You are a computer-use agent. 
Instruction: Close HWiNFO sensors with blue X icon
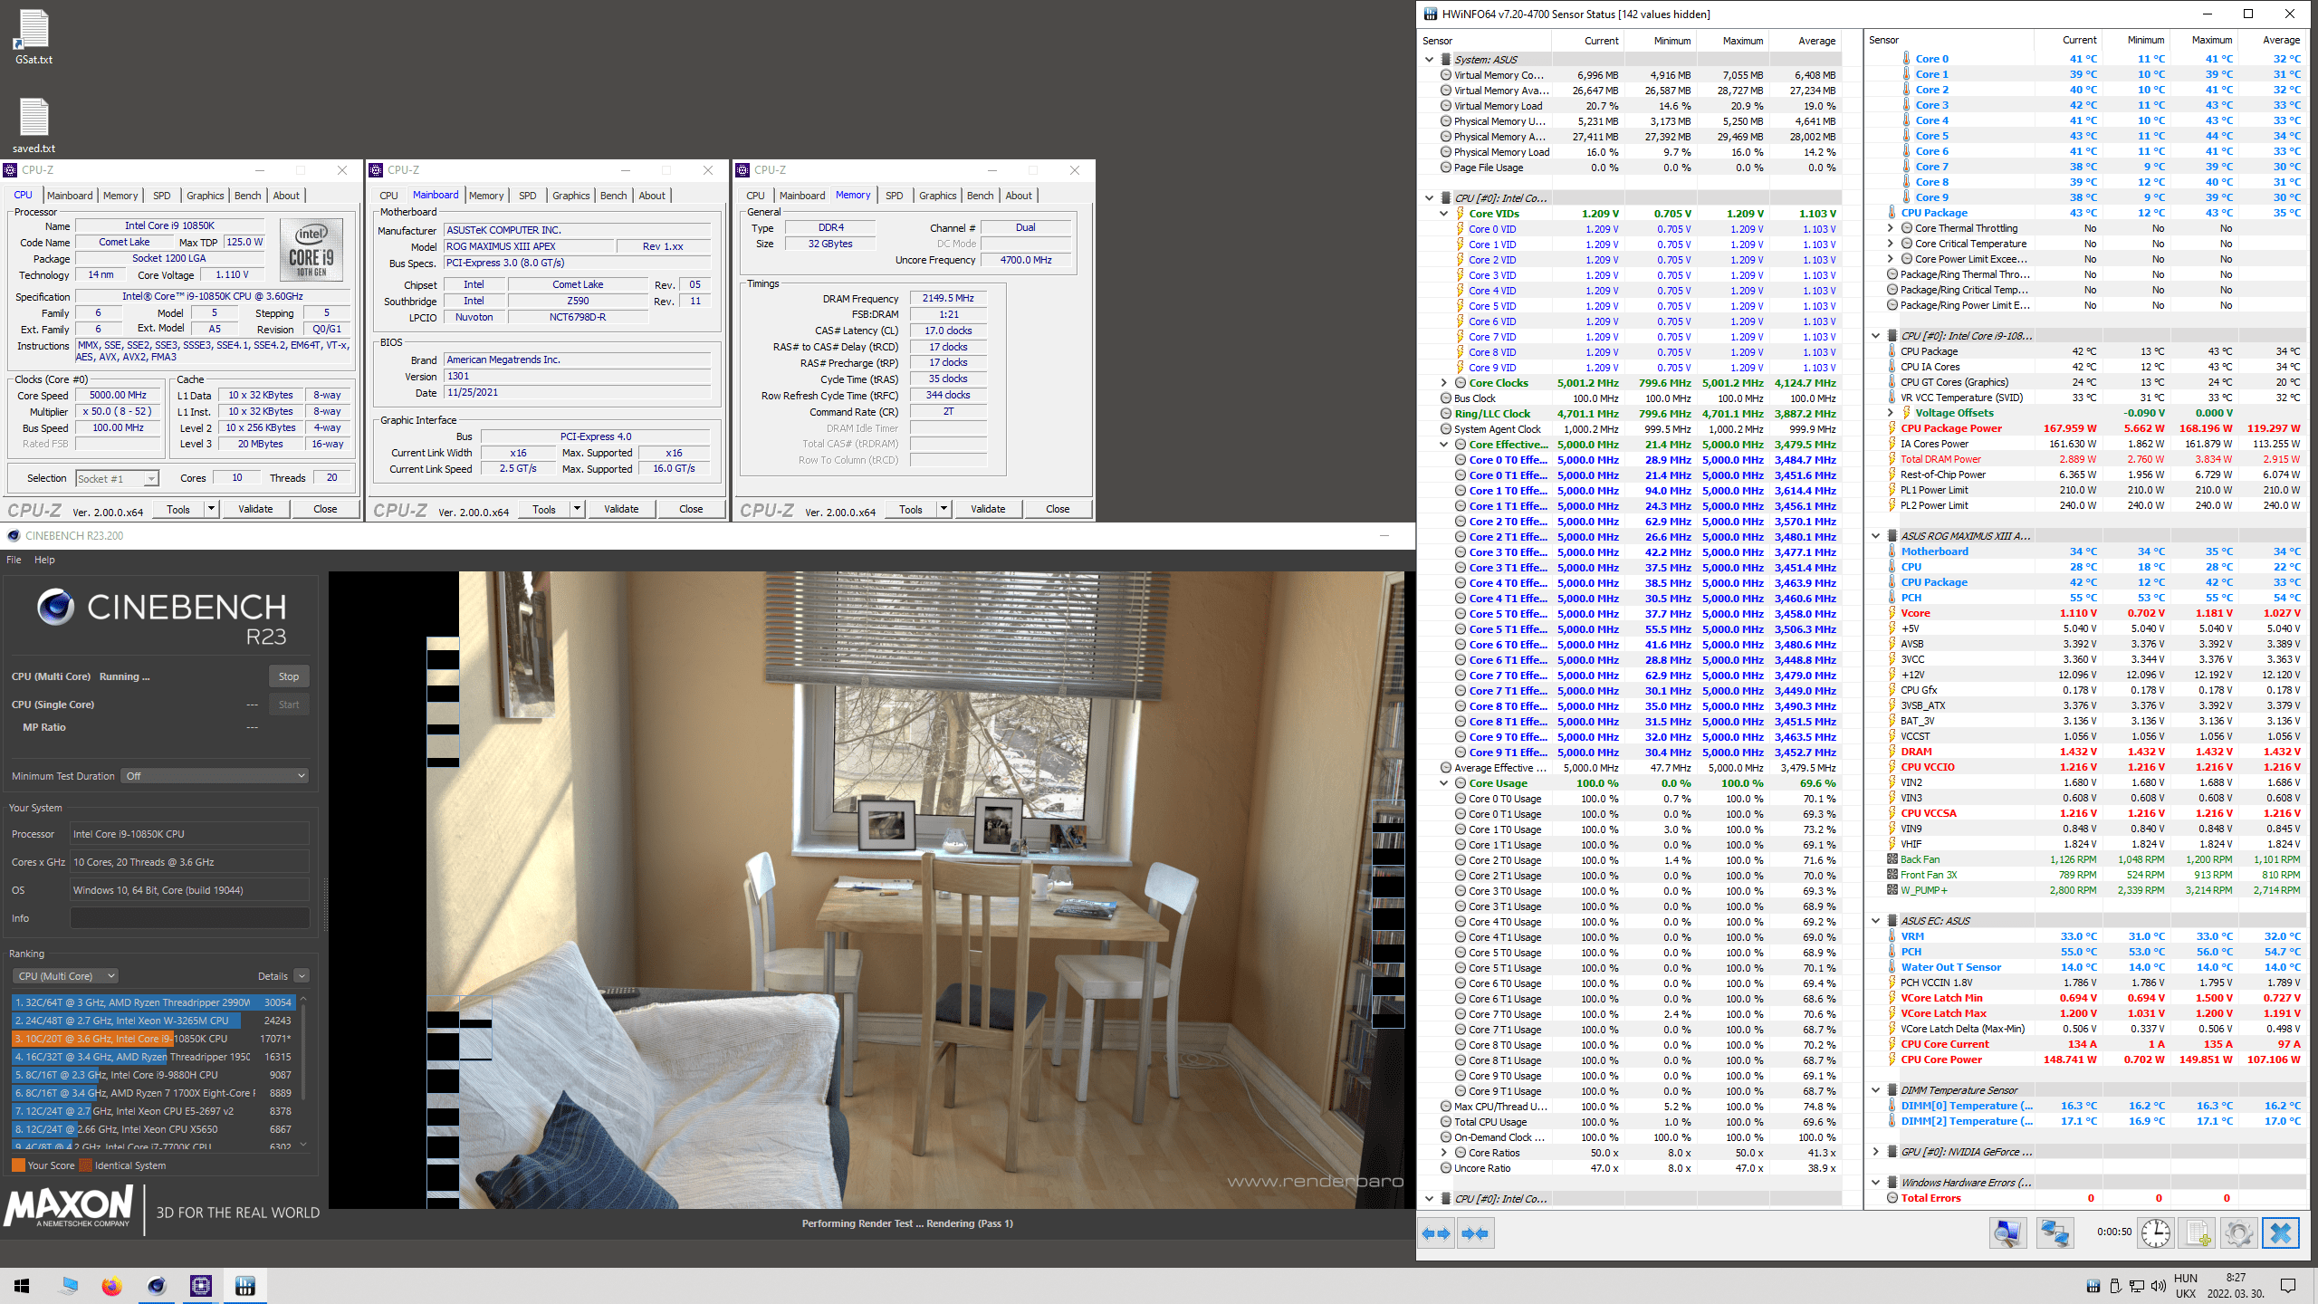[x=2281, y=1233]
